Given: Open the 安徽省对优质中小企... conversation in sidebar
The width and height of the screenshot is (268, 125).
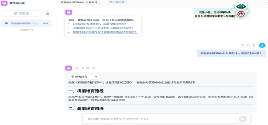Looking at the screenshot, I should pos(26,23).
